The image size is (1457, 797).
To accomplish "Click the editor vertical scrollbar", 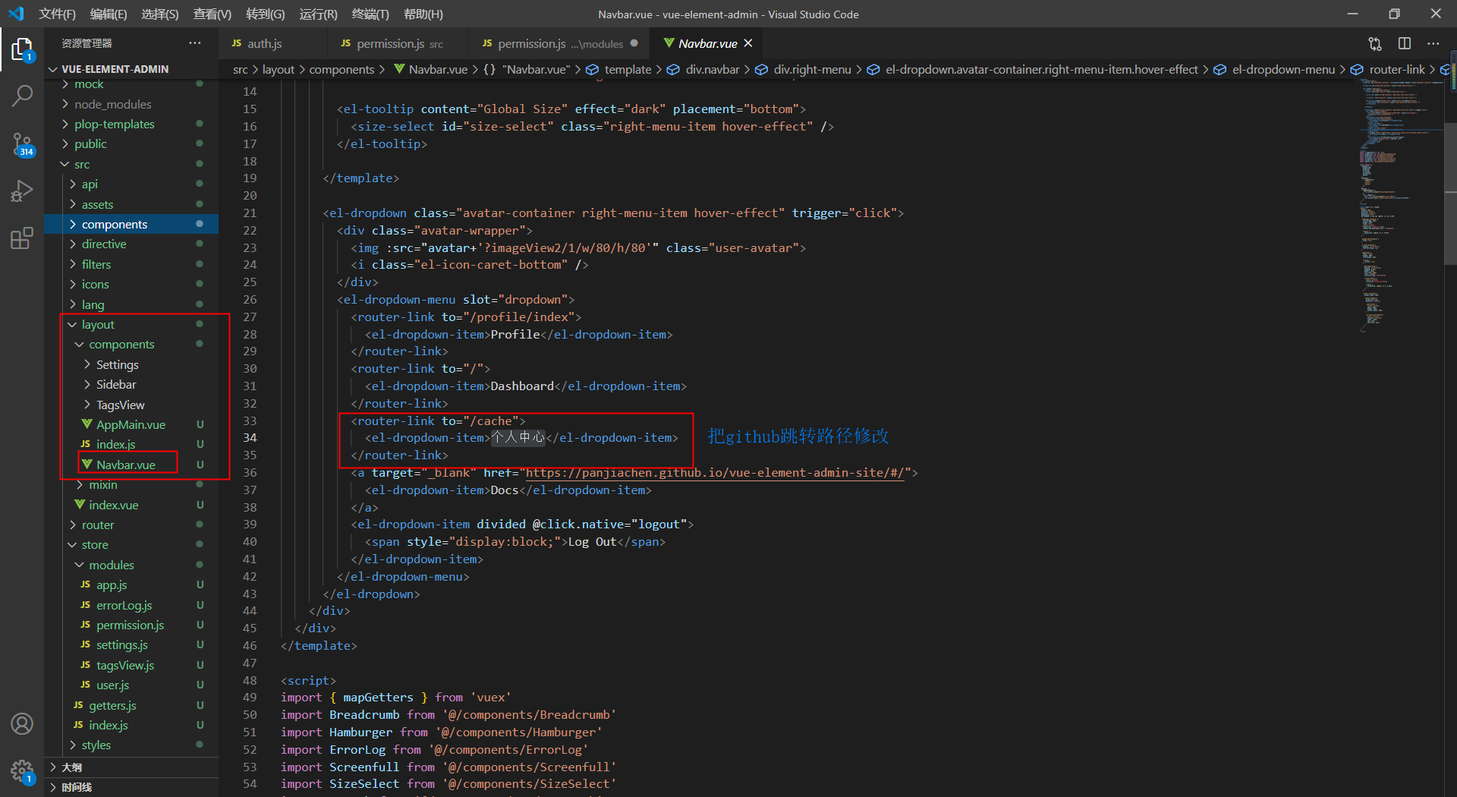I will 1450,194.
